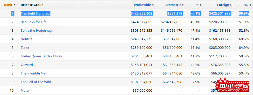This screenshot has width=253, height=95.
Task: Click the Foreign sort arrows icon
Action: pos(231,5)
